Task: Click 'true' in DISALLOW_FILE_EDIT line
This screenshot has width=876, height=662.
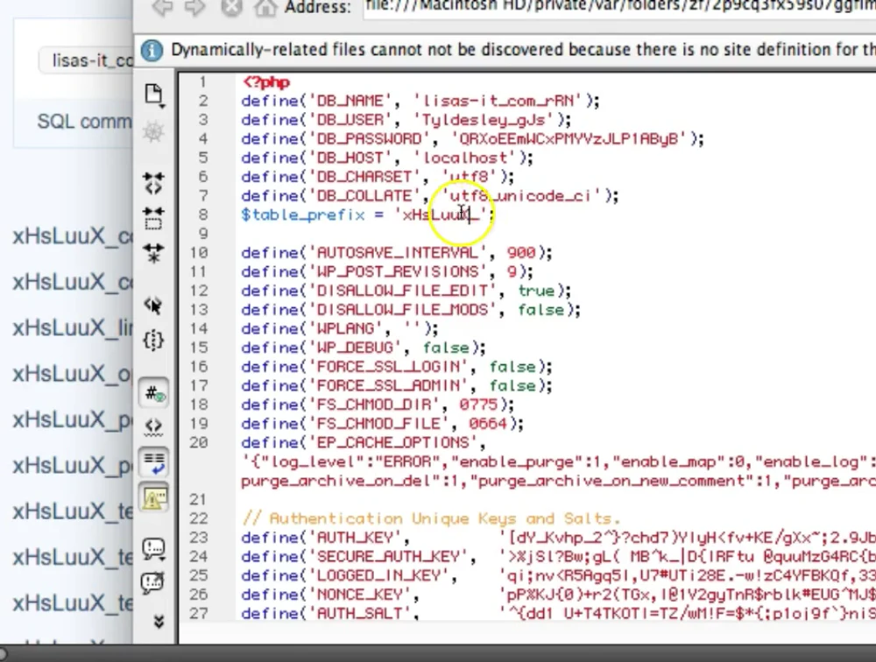Action: tap(536, 291)
